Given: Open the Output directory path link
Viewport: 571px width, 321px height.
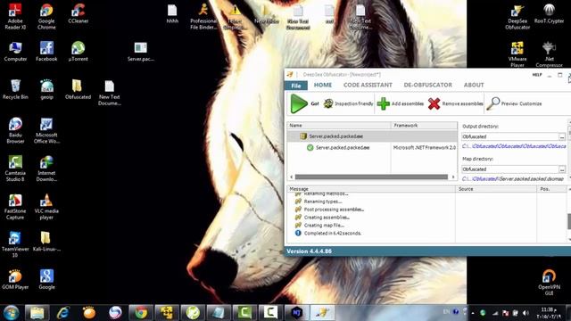Looking at the screenshot, I should coord(514,146).
